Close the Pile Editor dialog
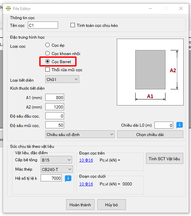This screenshot has height=216, width=191. 181,8
